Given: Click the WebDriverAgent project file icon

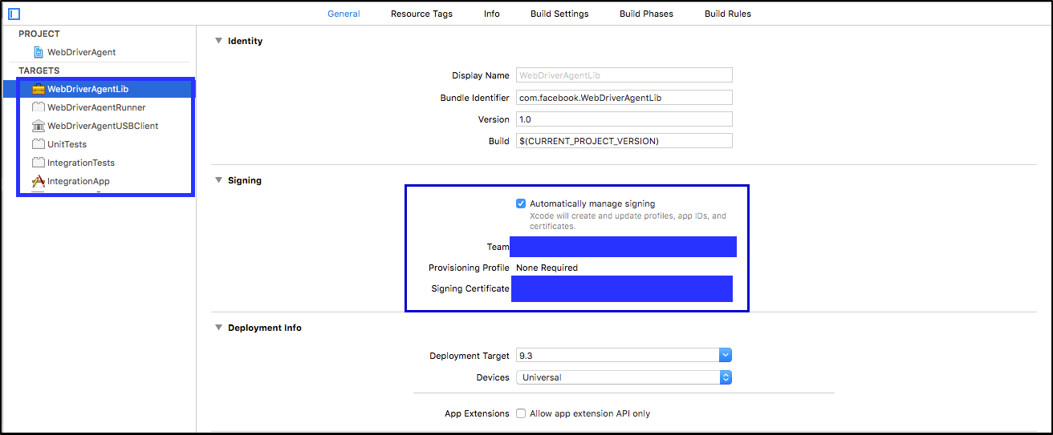Looking at the screenshot, I should pyautogui.click(x=39, y=52).
